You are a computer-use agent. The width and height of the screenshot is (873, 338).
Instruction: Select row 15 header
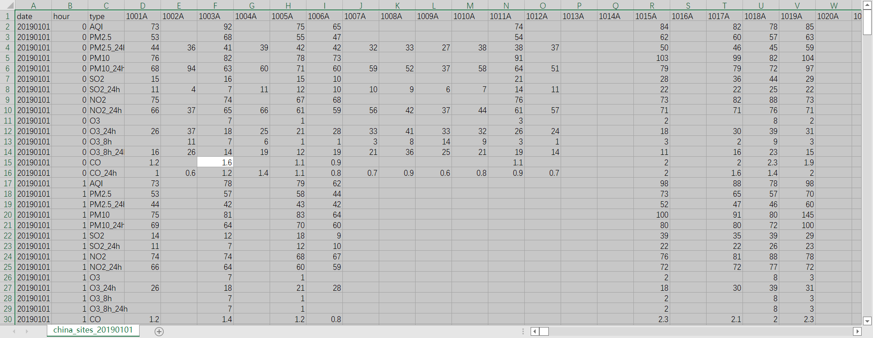click(8, 162)
